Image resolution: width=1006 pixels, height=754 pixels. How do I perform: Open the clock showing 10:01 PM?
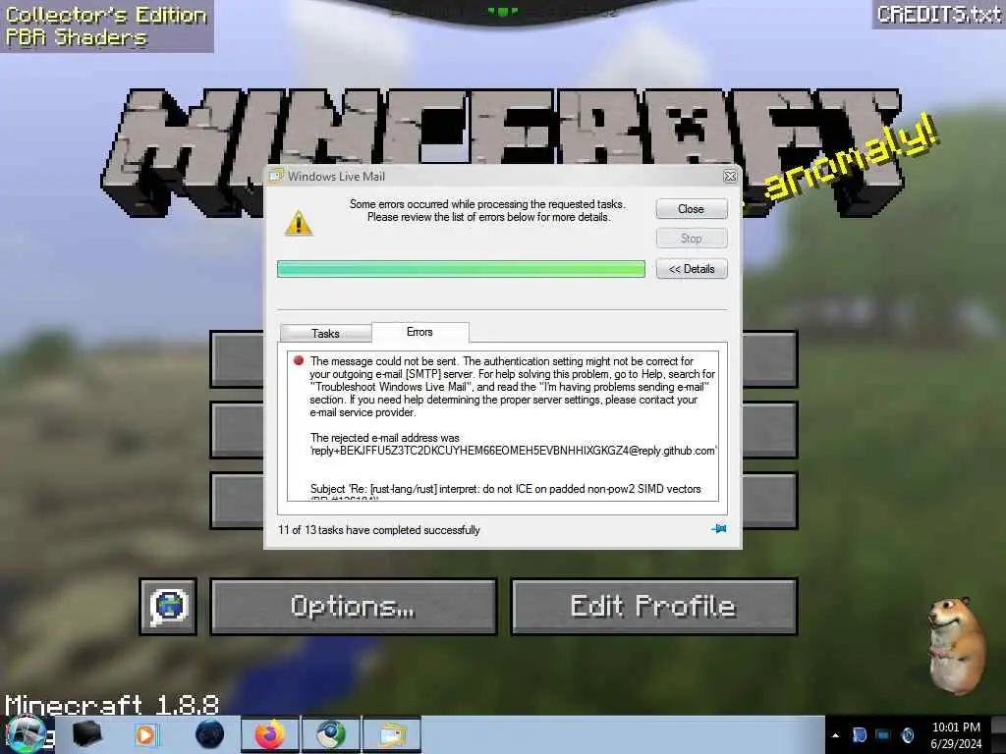pyautogui.click(x=956, y=735)
